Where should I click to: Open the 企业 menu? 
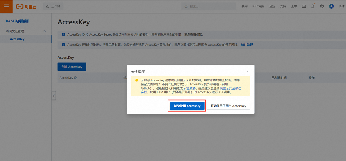[x=272, y=6]
